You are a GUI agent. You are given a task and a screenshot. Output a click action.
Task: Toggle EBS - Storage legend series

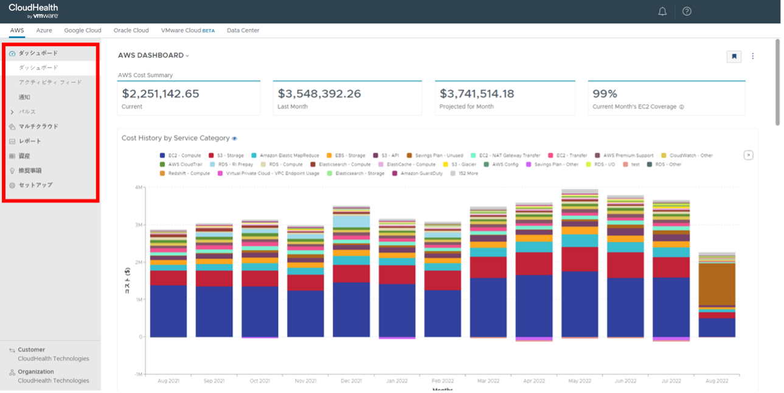point(346,155)
